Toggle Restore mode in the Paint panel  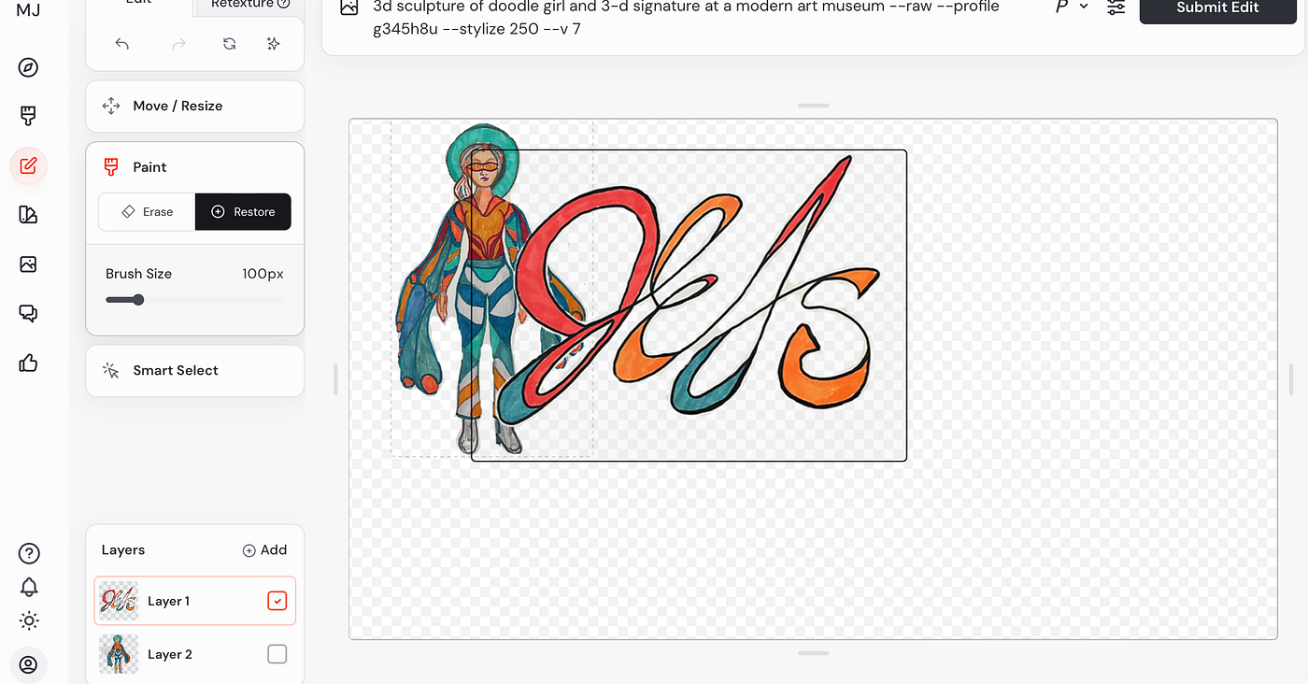point(243,211)
